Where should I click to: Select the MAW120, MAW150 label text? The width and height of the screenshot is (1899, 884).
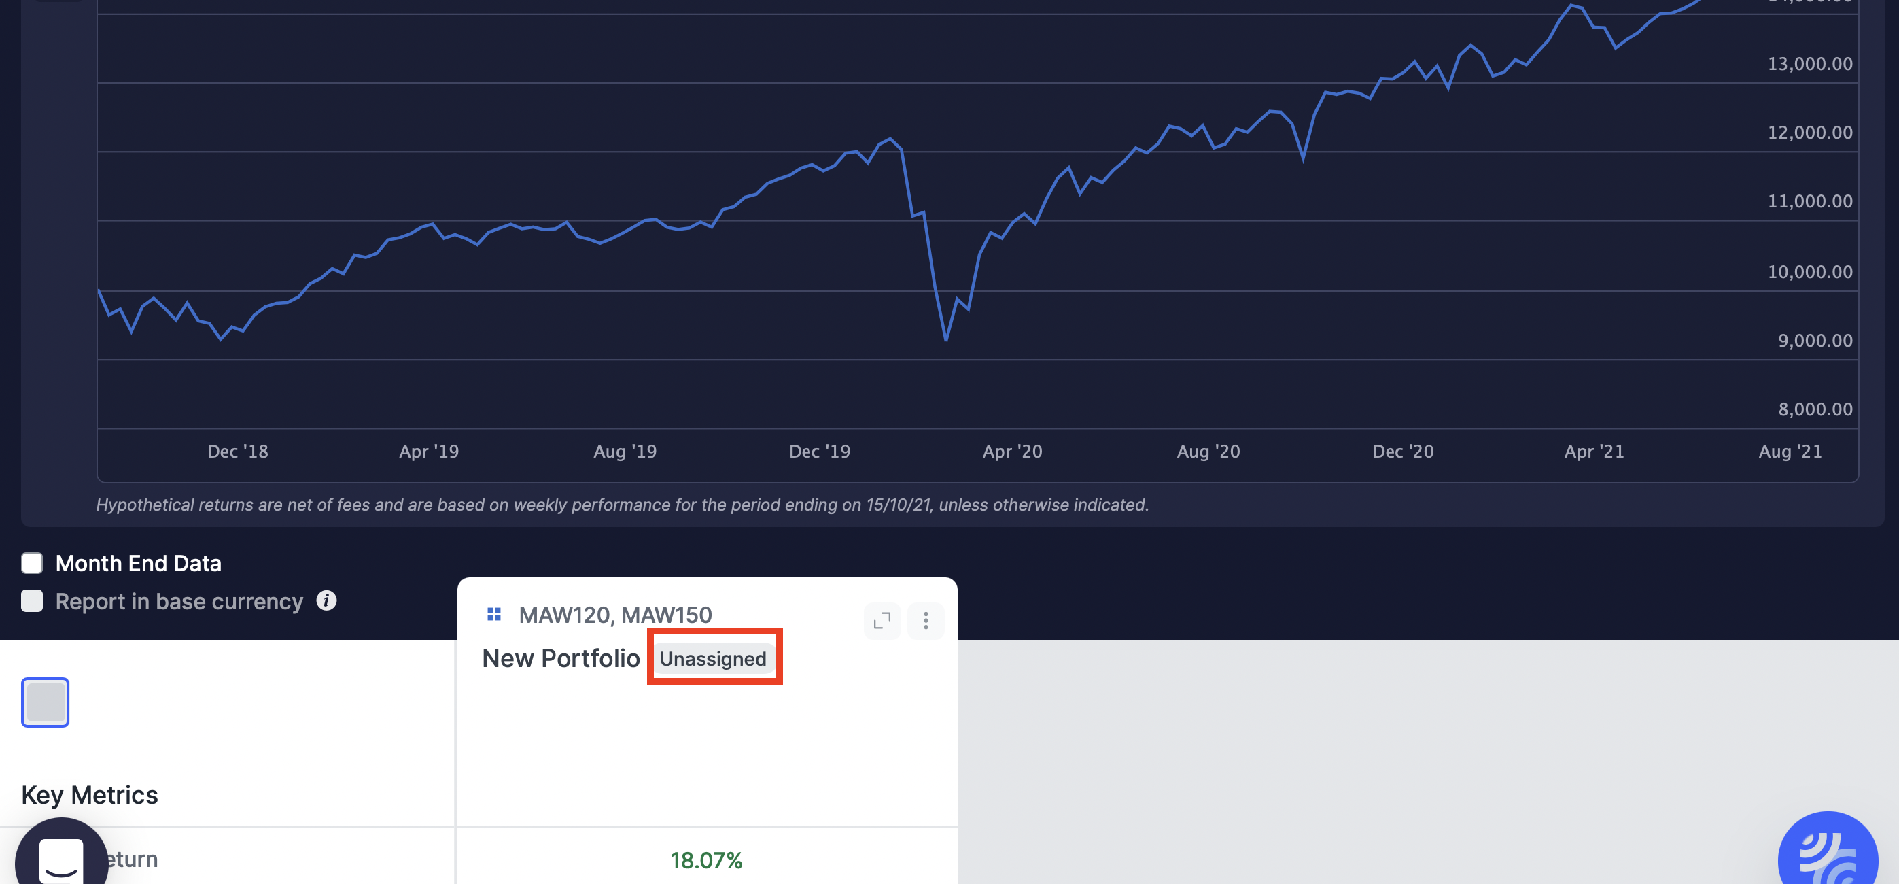coord(615,614)
